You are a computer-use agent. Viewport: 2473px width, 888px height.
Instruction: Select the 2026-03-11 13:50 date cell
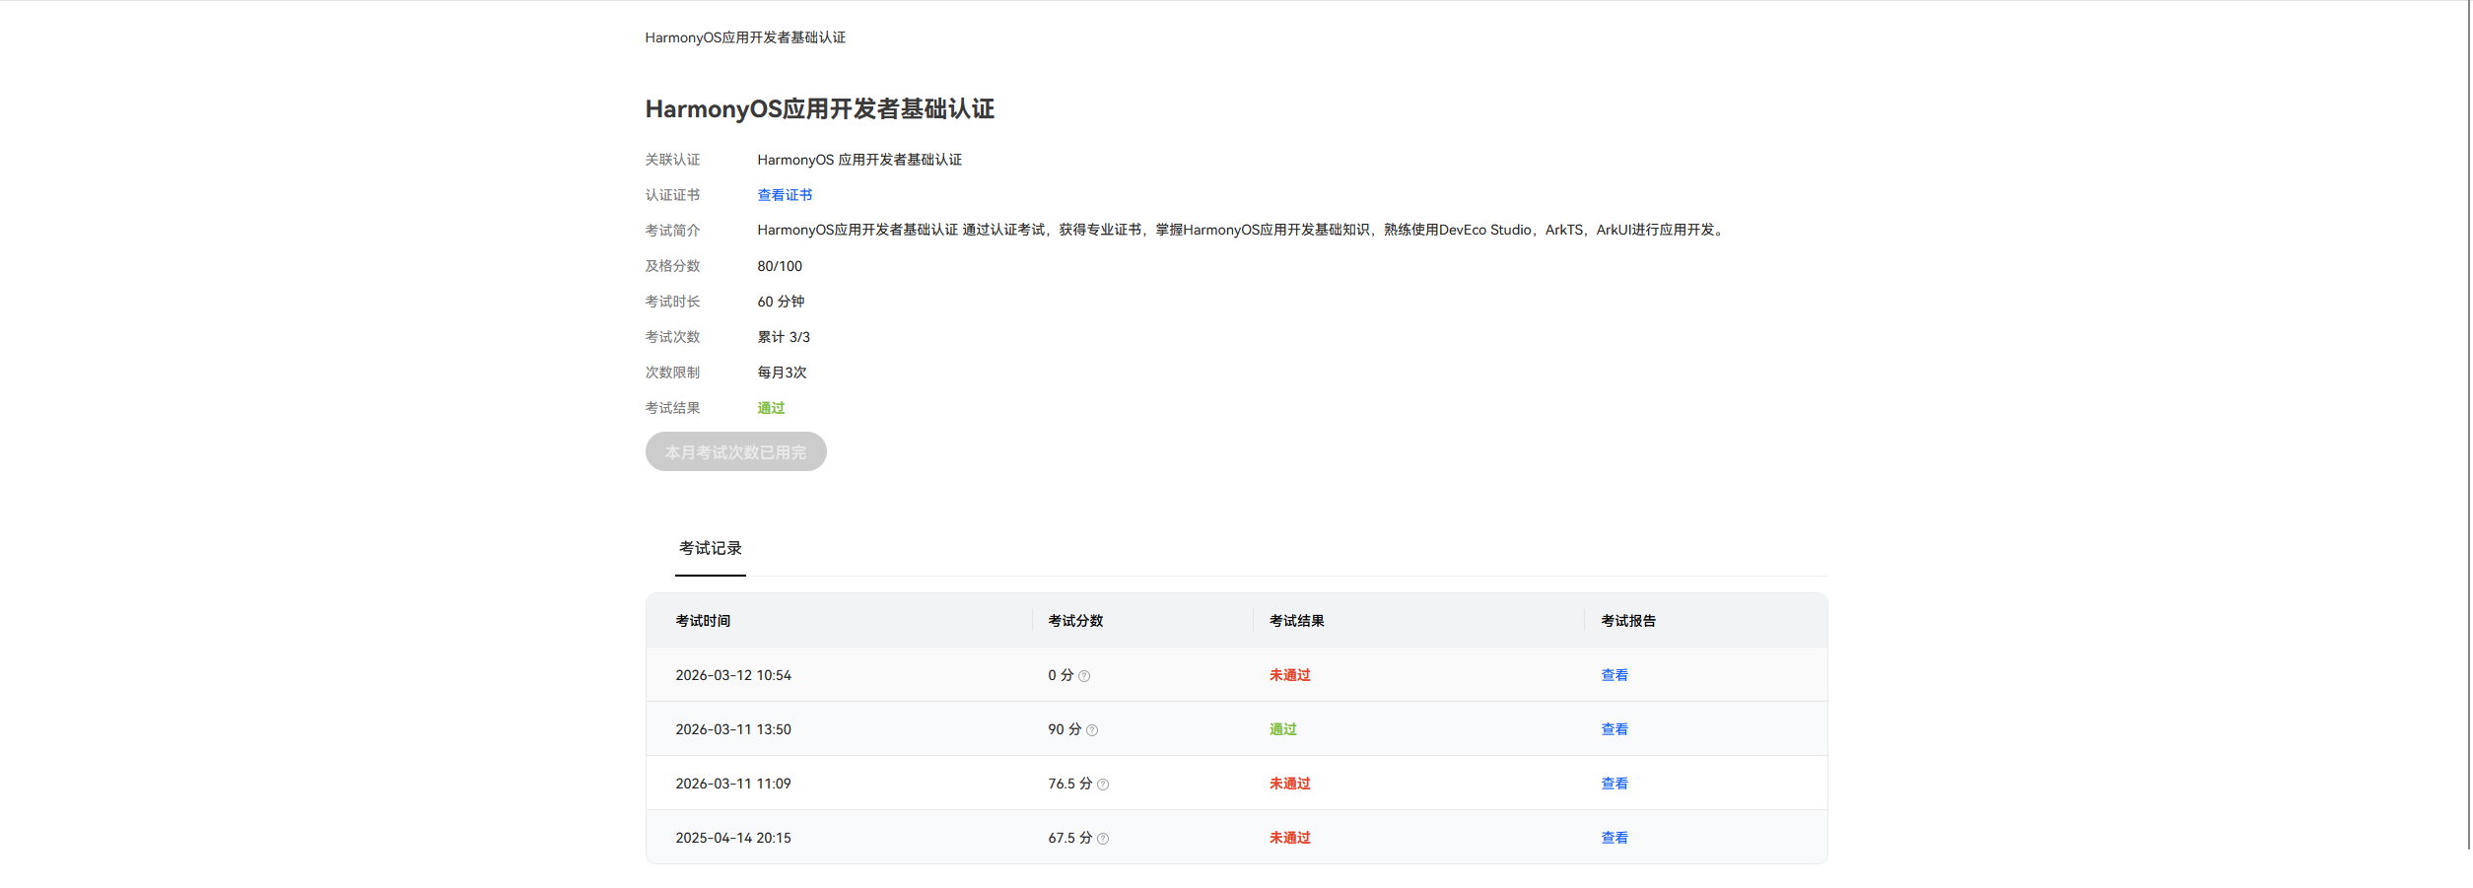coord(733,729)
